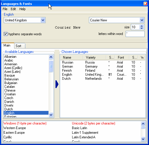Click the letters within word field
The height and width of the screenshot is (145, 149).
coord(135,34)
